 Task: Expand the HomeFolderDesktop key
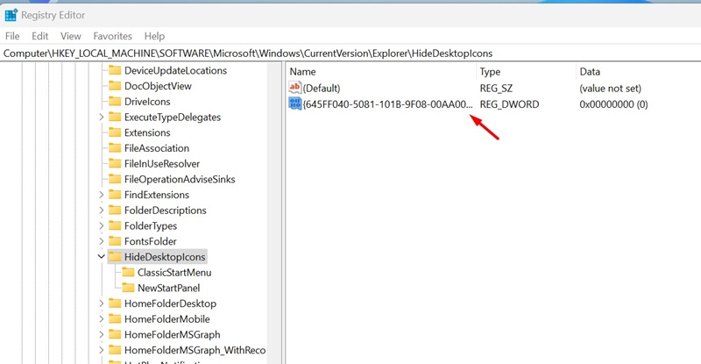coord(101,303)
